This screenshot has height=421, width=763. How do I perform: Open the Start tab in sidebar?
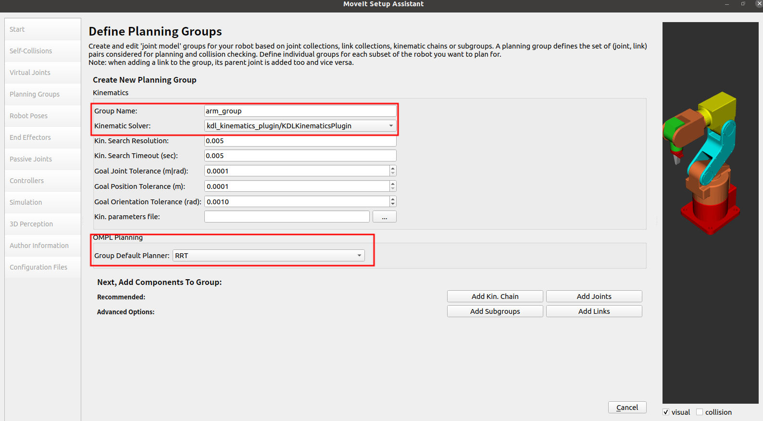pos(43,29)
